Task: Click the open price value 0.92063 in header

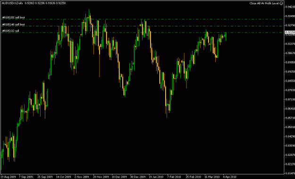Action: tap(30, 3)
